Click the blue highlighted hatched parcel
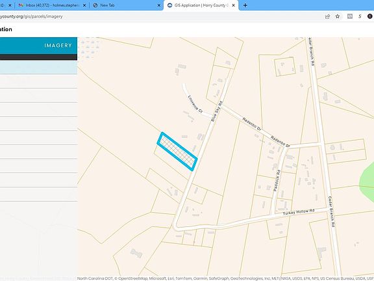 point(177,152)
